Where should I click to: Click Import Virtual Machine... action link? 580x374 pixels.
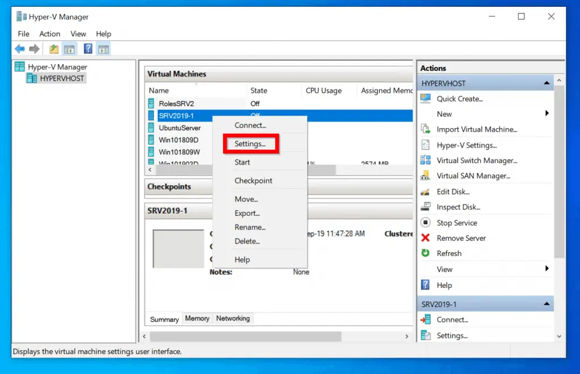pyautogui.click(x=477, y=129)
